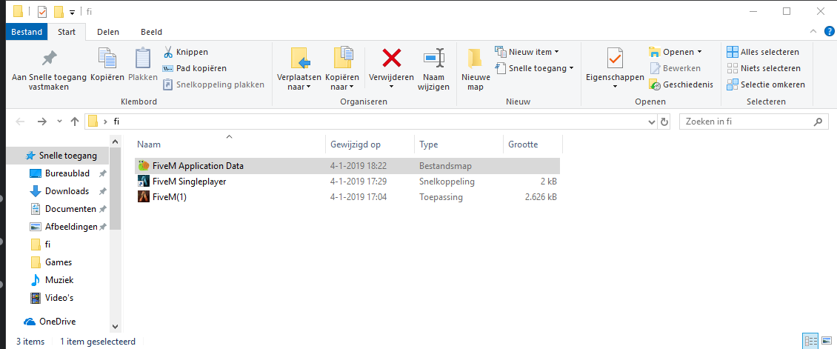Click the forward navigation arrow

[x=41, y=121]
